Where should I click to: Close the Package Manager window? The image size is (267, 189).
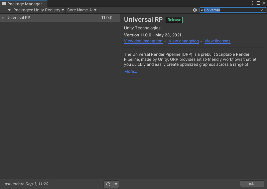[264, 3]
